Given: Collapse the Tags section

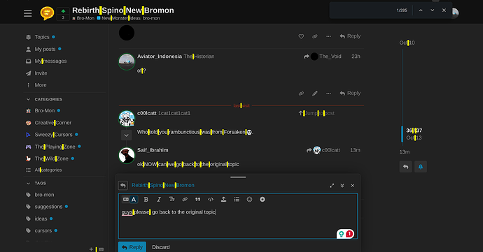Looking at the screenshot, I should click(x=36, y=183).
